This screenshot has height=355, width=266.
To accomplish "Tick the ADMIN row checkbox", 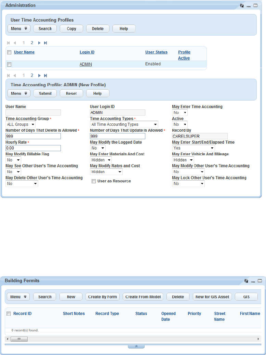I will (9, 64).
